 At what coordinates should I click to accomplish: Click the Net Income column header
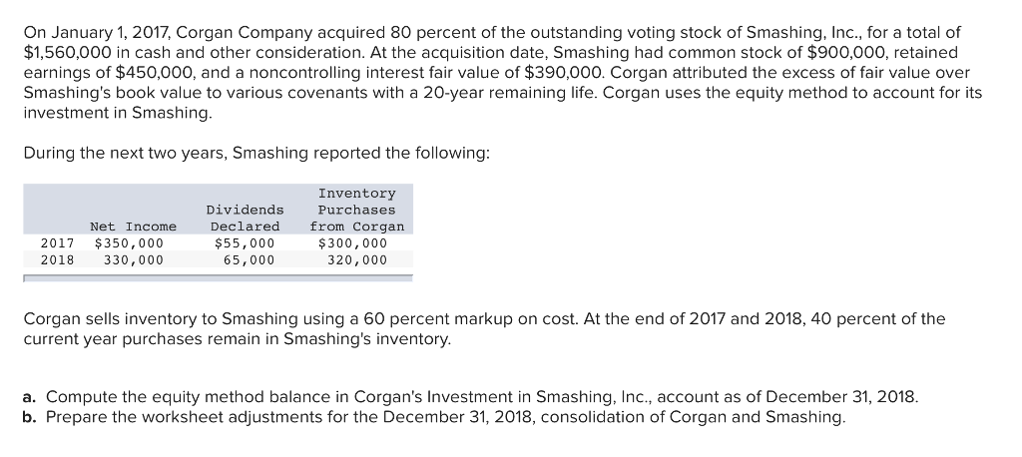pyautogui.click(x=133, y=227)
